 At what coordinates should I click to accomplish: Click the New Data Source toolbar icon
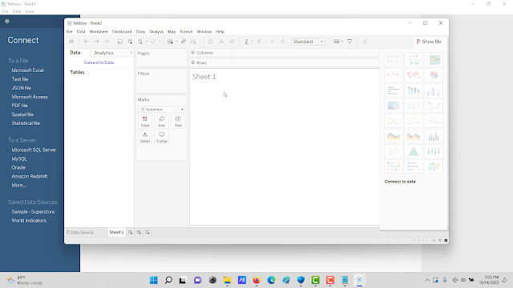coord(130,42)
